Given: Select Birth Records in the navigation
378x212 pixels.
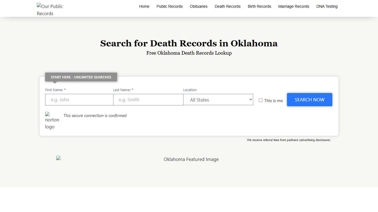Looking at the screenshot, I should pos(259,6).
